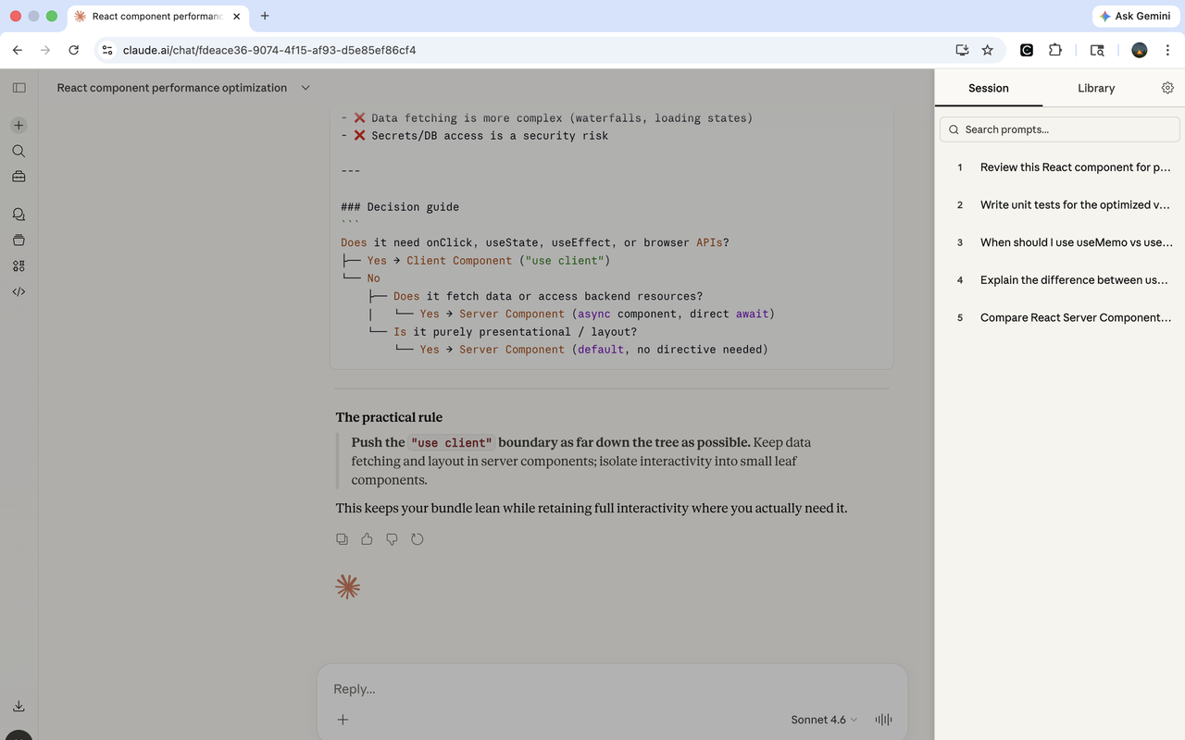Switch to the Session tab

click(989, 88)
